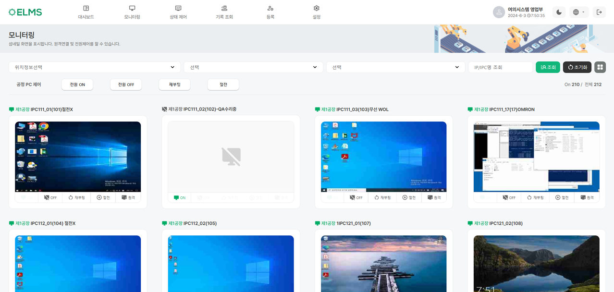Open IPC112_01(104) screen thumbnail
The height and width of the screenshot is (292, 614).
tap(78, 264)
